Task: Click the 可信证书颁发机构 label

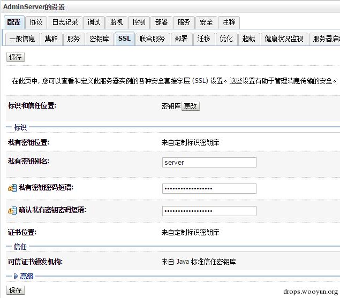Action: (x=35, y=262)
